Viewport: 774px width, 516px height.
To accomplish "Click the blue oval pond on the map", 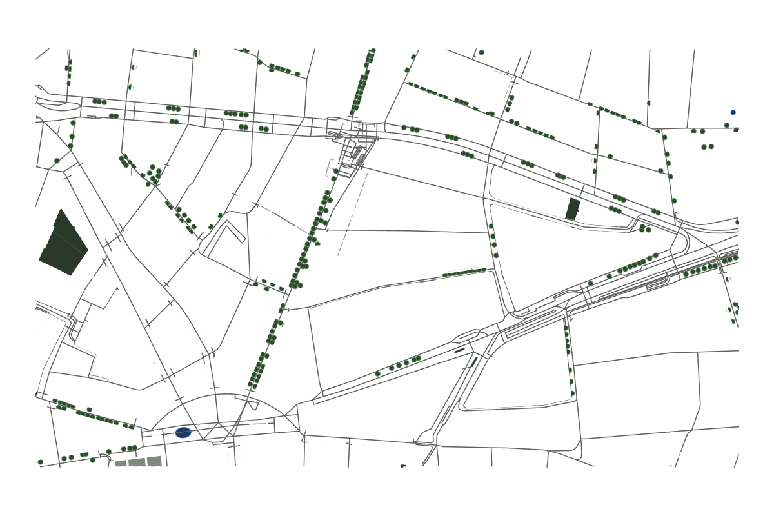I will pos(183,433).
